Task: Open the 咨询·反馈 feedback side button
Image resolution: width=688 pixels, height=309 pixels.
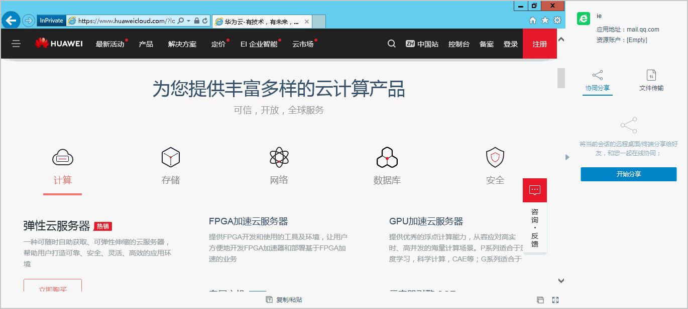Action: [535, 228]
